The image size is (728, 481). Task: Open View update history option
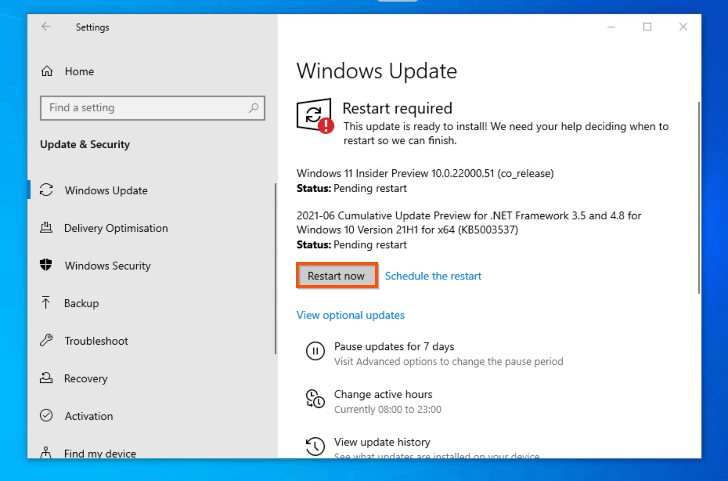pos(382,442)
